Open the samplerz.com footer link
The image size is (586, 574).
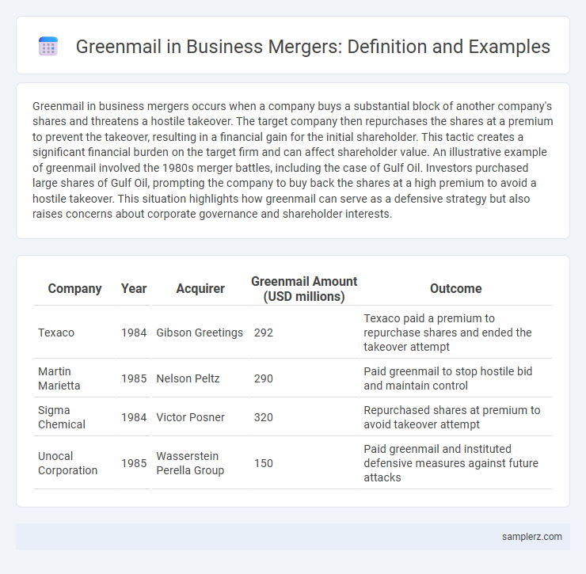[x=532, y=537]
